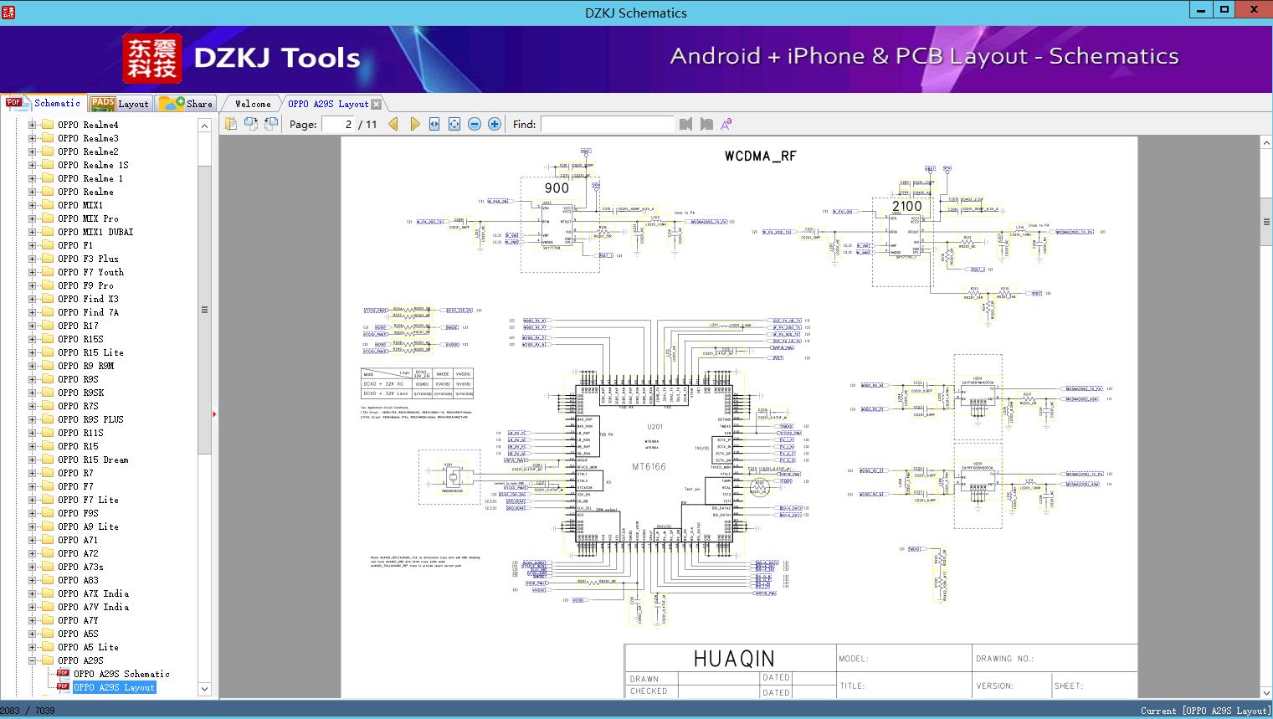Click the HUAQIN title block text
1273x719 pixels.
tap(734, 659)
